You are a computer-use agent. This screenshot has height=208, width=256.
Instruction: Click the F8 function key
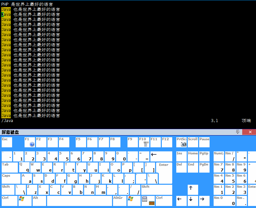point(115,142)
